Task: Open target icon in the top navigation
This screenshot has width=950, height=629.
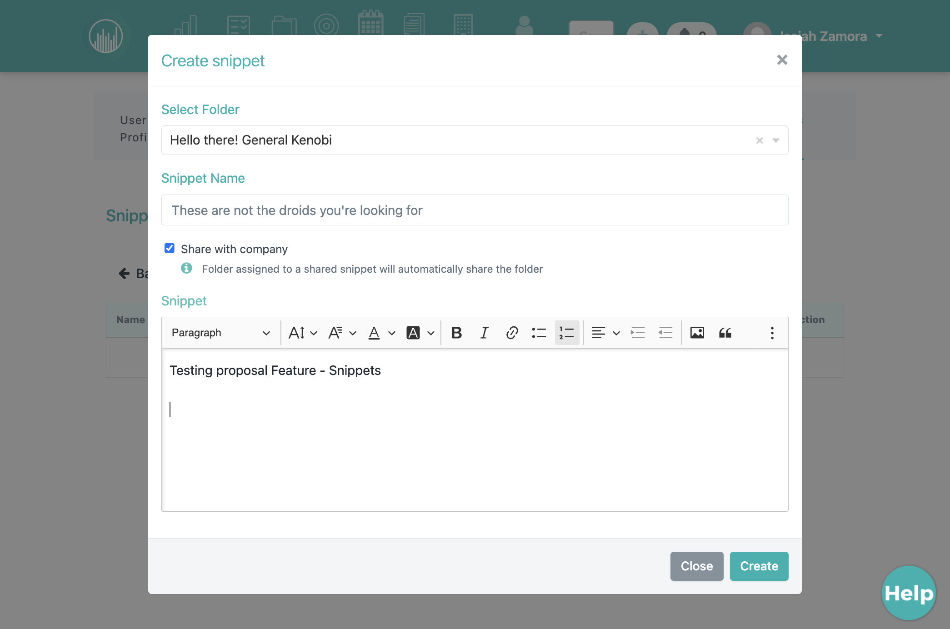Action: pyautogui.click(x=326, y=25)
